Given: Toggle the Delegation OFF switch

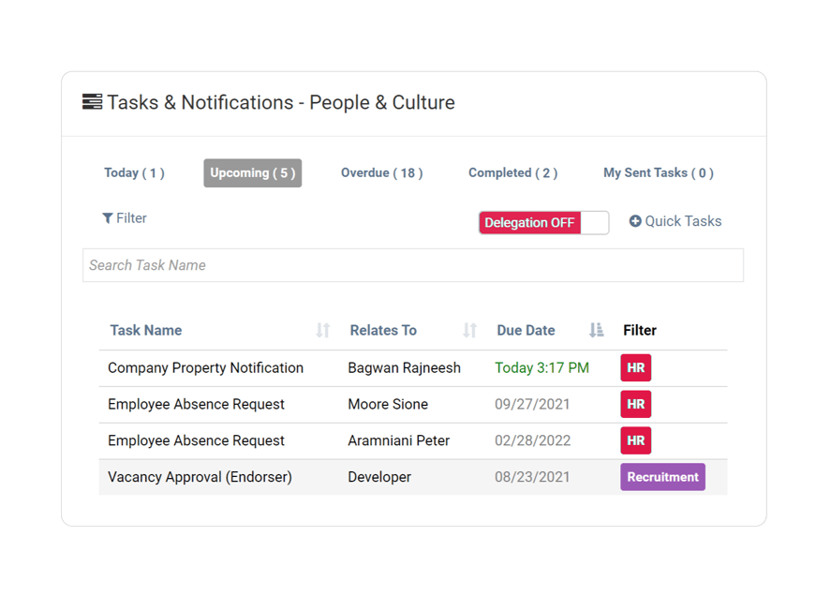Looking at the screenshot, I should pos(543,222).
